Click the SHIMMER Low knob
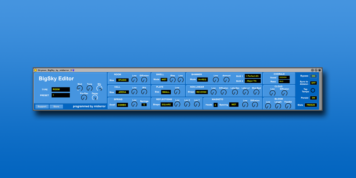 tap(216, 80)
